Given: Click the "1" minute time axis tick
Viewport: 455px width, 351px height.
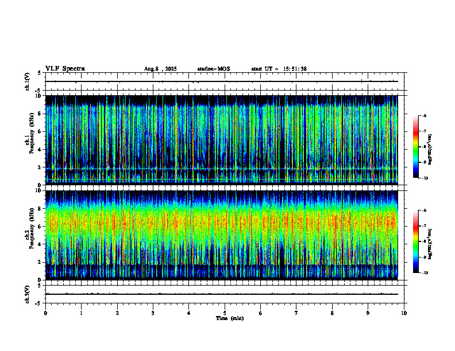Looking at the screenshot, I should 81,313.
